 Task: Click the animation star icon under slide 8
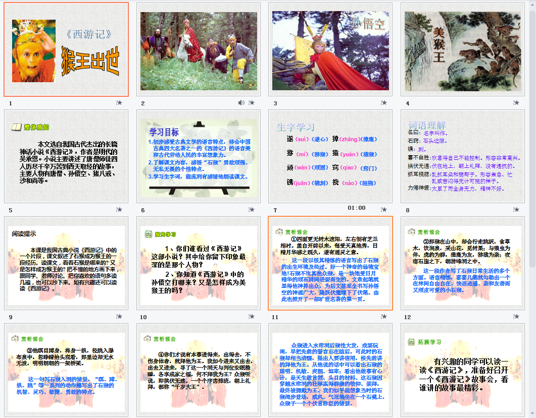click(x=516, y=210)
